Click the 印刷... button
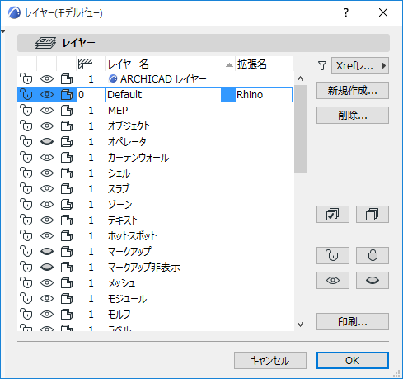 (353, 321)
